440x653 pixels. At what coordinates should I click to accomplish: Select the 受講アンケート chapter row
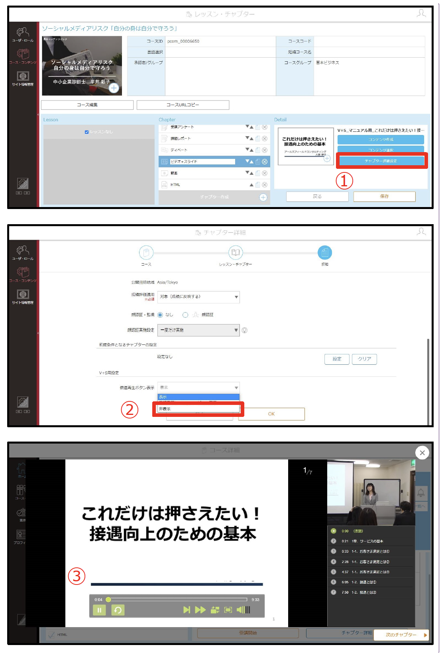[214, 127]
